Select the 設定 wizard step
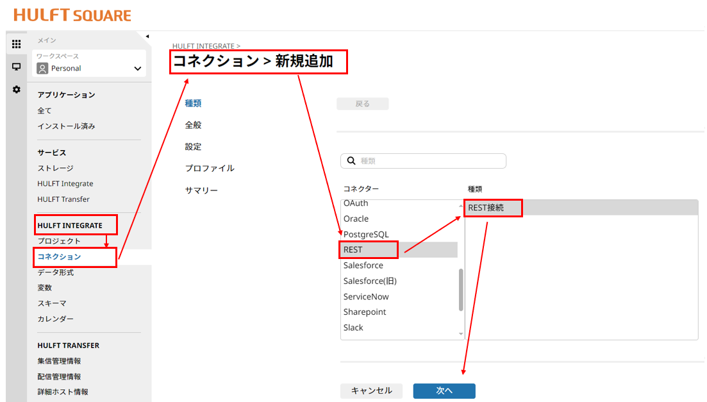 (x=193, y=147)
